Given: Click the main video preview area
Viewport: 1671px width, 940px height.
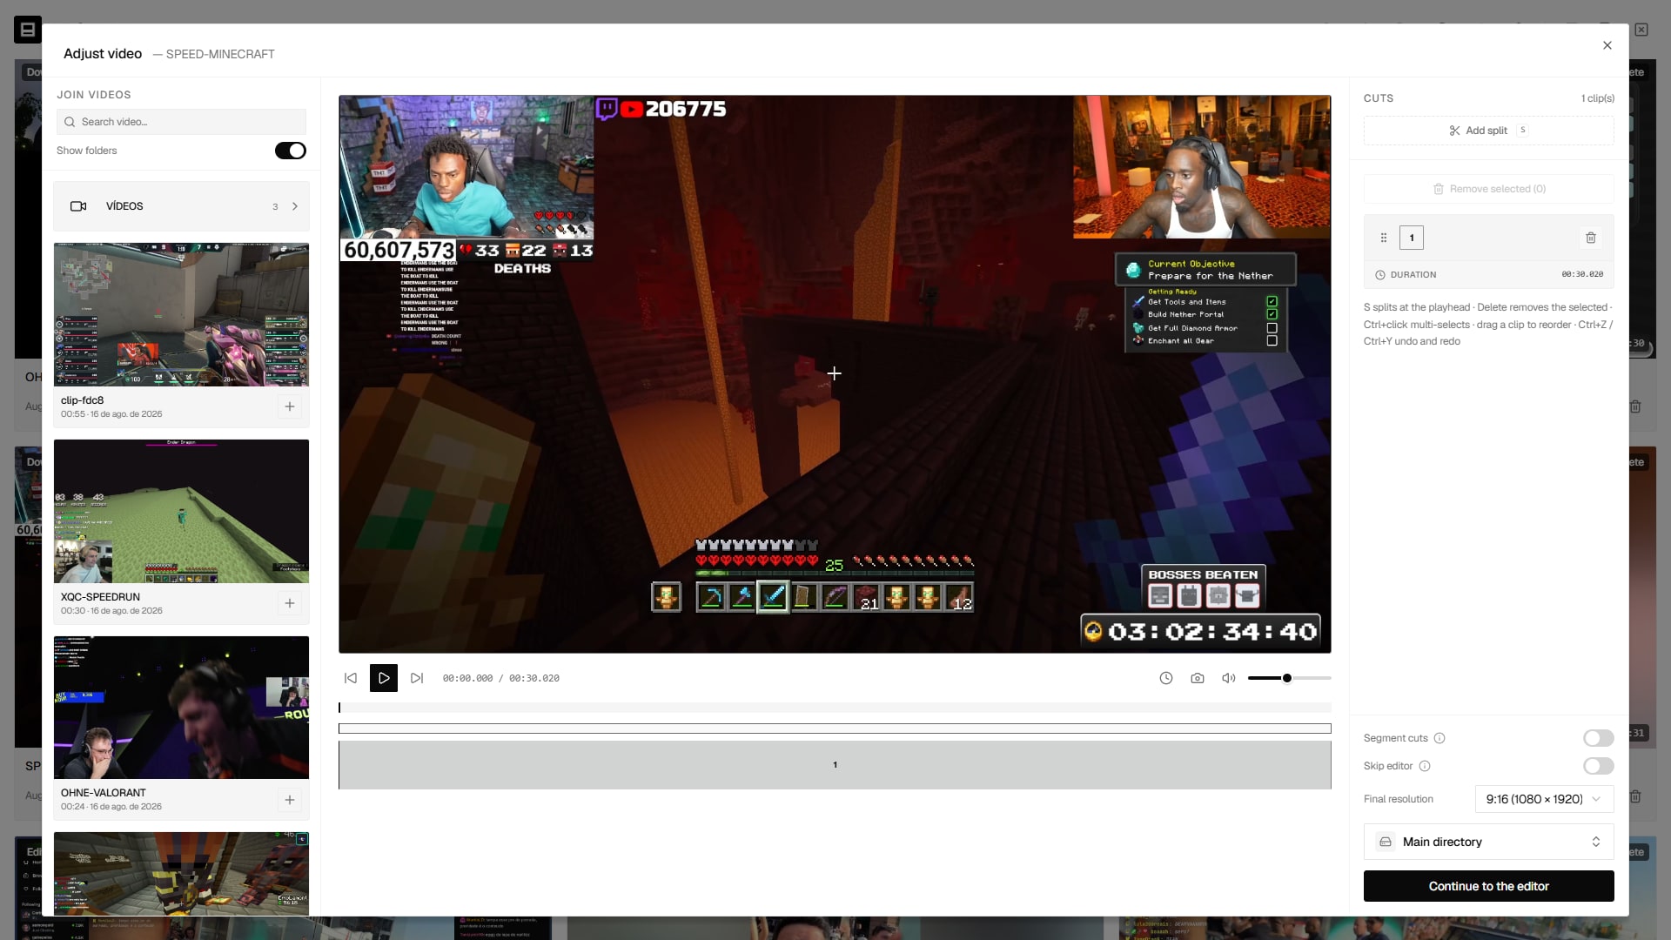Looking at the screenshot, I should point(835,374).
